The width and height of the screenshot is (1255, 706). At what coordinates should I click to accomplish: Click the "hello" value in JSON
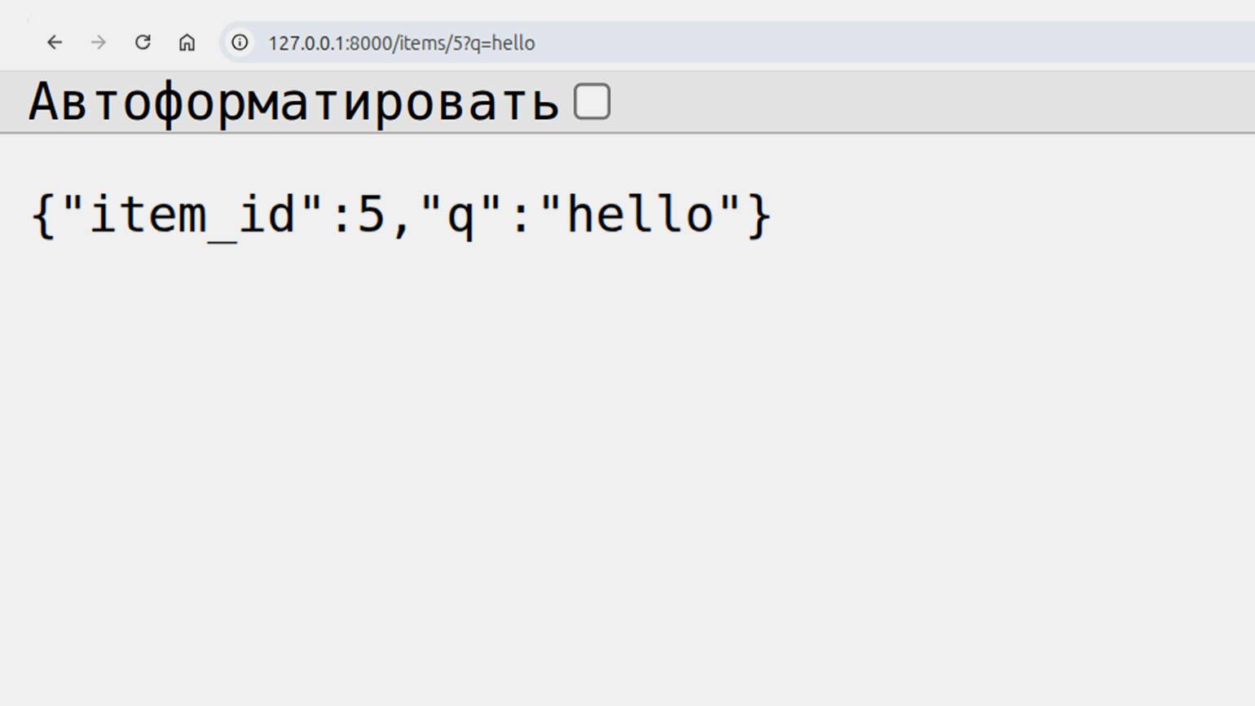(640, 215)
